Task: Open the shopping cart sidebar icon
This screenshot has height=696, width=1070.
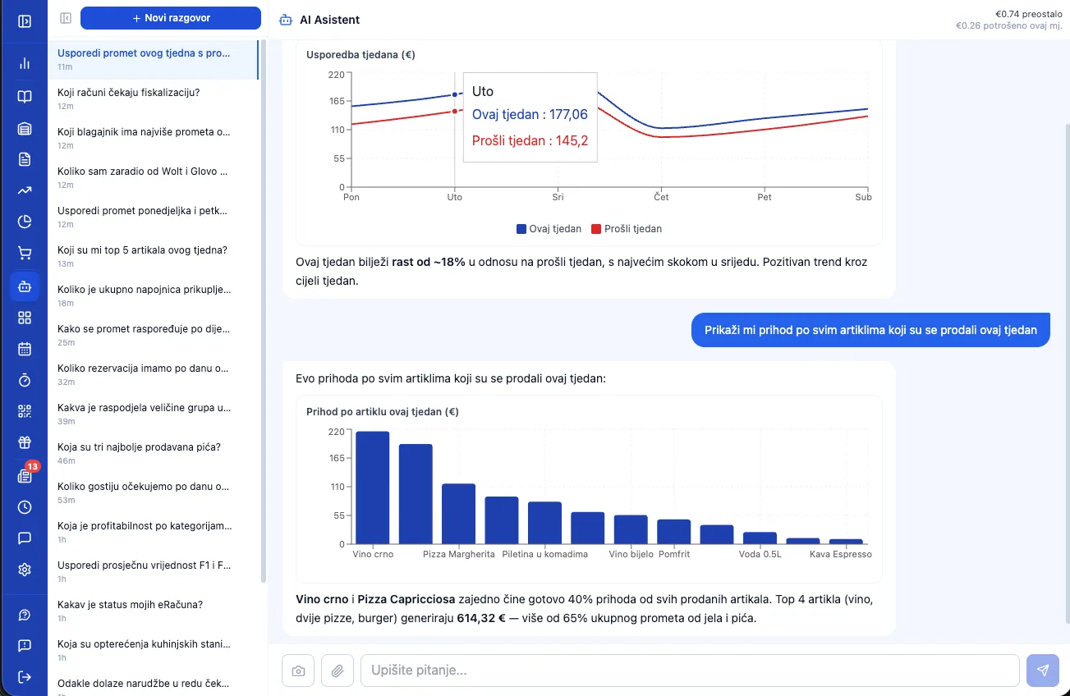Action: pos(25,253)
